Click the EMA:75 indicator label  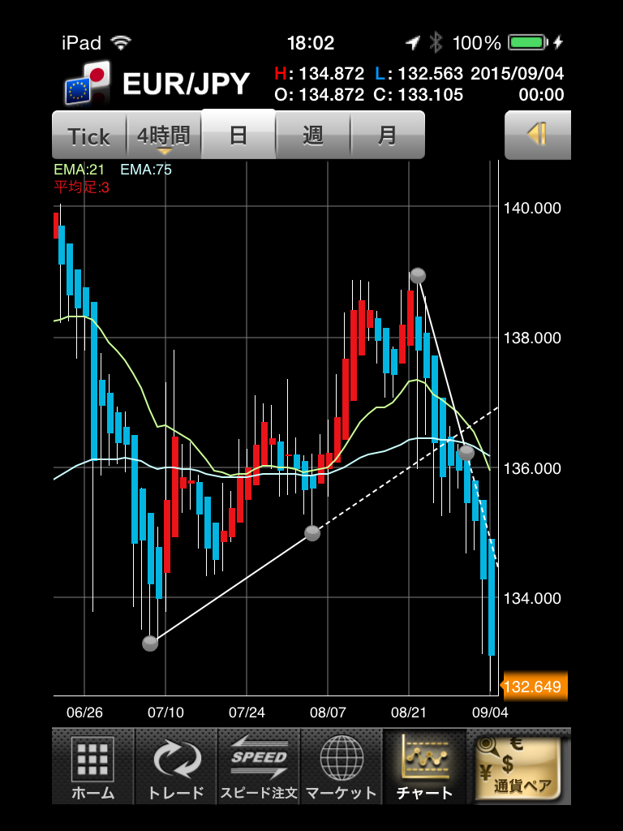pos(146,170)
